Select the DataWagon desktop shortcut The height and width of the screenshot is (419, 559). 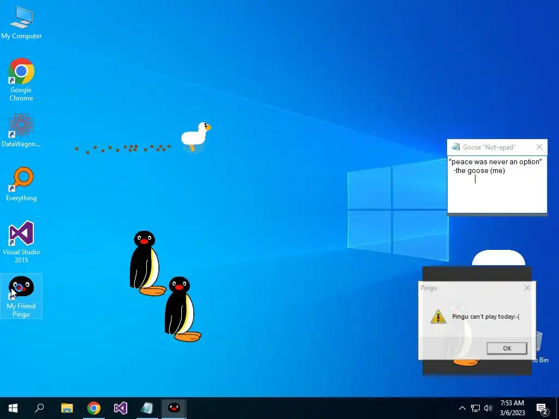[x=21, y=130]
